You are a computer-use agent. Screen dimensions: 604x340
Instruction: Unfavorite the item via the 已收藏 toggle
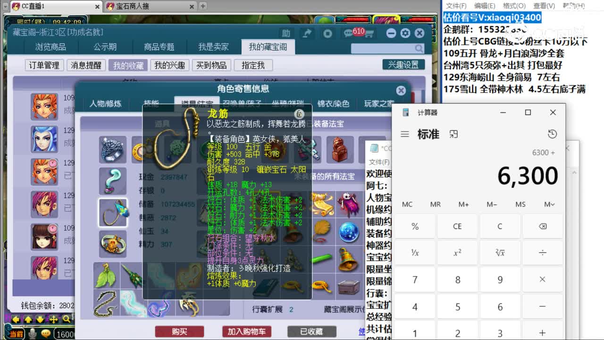pyautogui.click(x=311, y=331)
